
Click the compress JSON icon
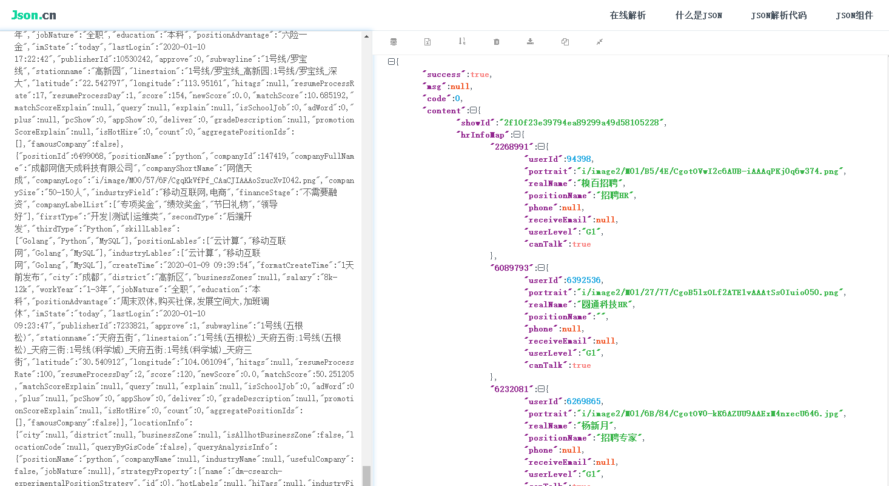pos(599,42)
